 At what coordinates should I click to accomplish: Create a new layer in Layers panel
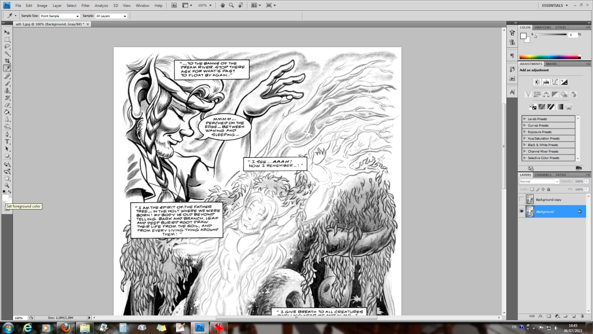(x=574, y=316)
